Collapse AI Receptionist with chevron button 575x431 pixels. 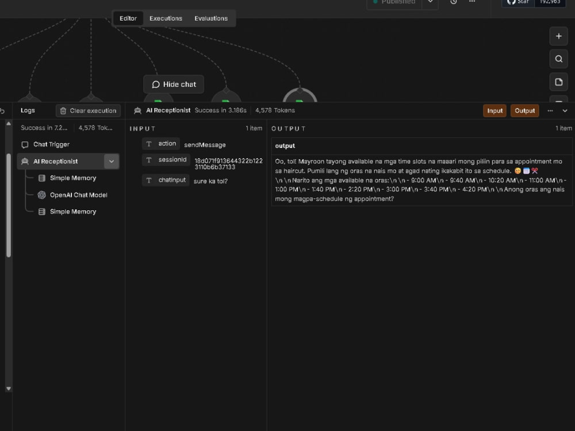click(x=112, y=161)
